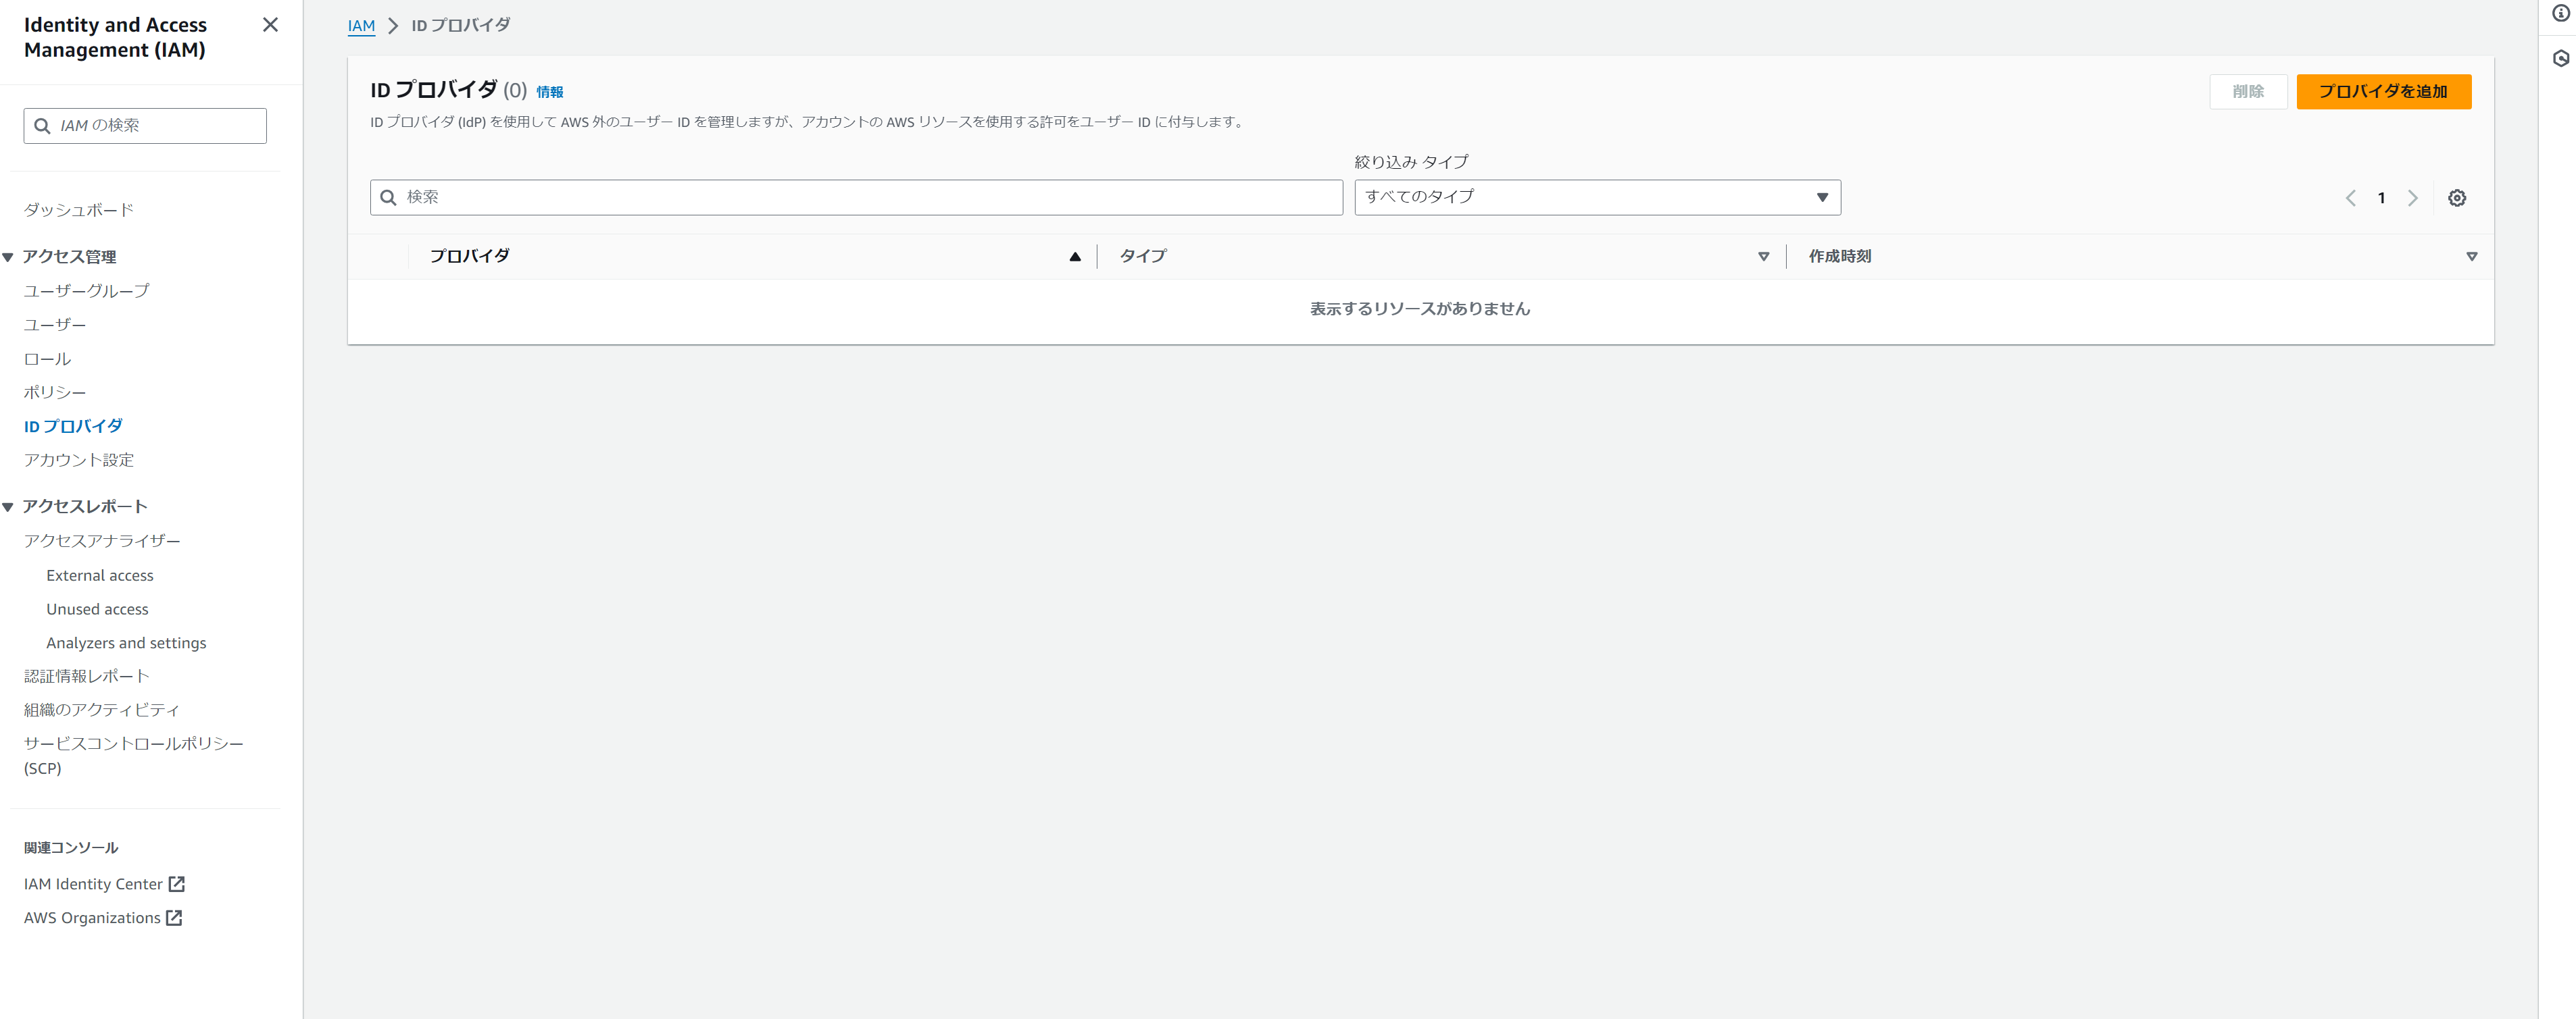Close the IAM navigation sidebar
The width and height of the screenshot is (2576, 1019).
pyautogui.click(x=269, y=25)
